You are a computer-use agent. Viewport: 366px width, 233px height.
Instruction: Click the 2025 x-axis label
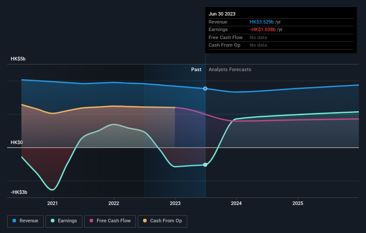(x=298, y=204)
